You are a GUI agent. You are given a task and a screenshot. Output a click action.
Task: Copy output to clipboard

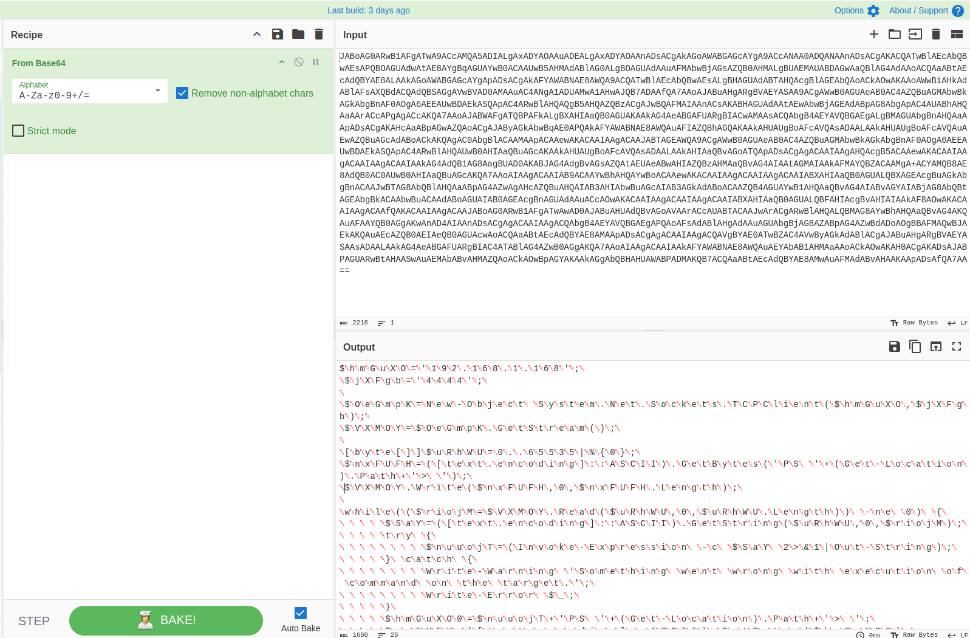click(x=915, y=346)
